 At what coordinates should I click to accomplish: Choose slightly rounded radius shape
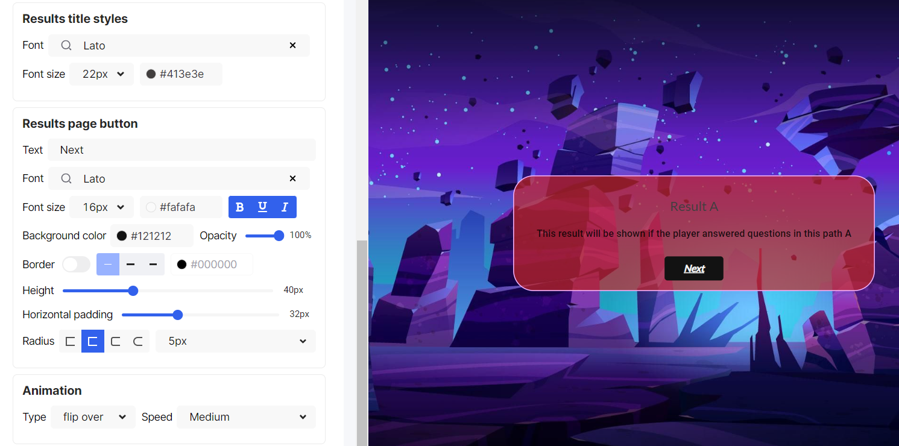[93, 341]
